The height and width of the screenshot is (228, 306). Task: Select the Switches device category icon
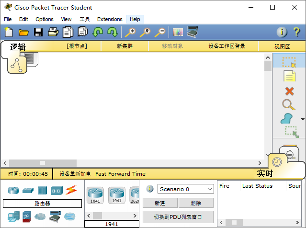coord(28,190)
